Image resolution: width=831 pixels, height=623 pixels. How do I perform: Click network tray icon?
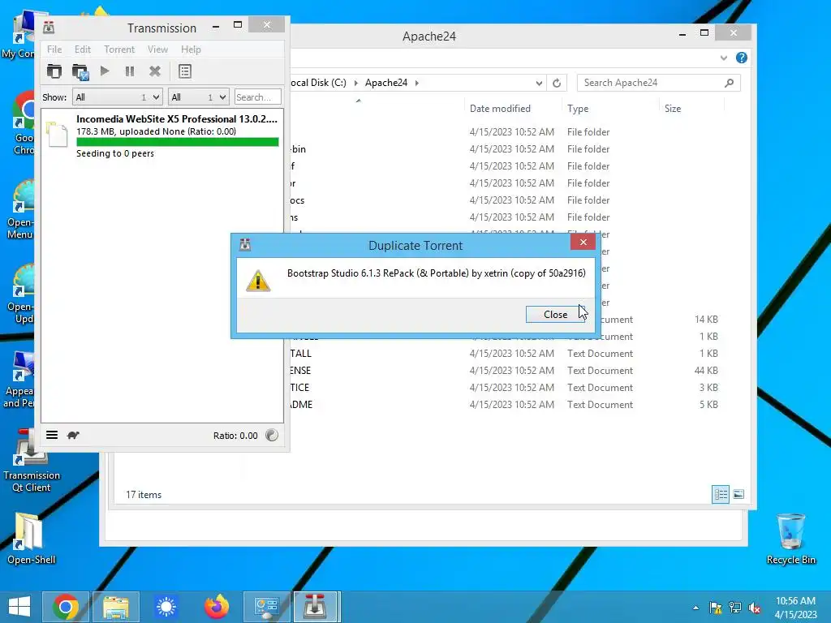tap(735, 608)
